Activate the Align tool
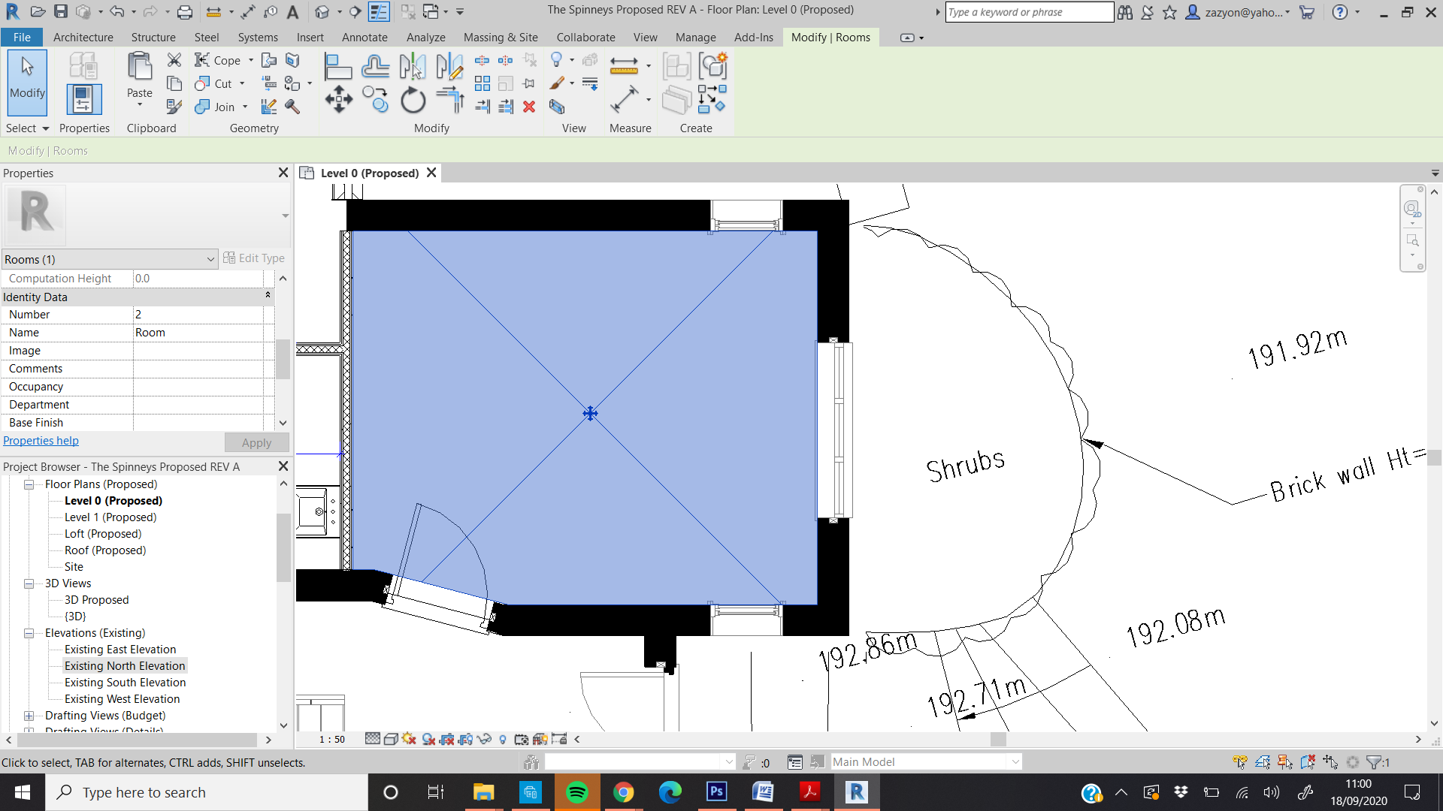1443x811 pixels. (x=338, y=66)
